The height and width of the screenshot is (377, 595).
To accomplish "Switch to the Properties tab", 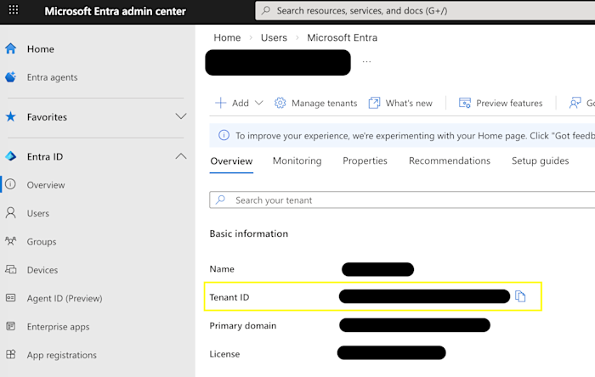I will pos(365,160).
